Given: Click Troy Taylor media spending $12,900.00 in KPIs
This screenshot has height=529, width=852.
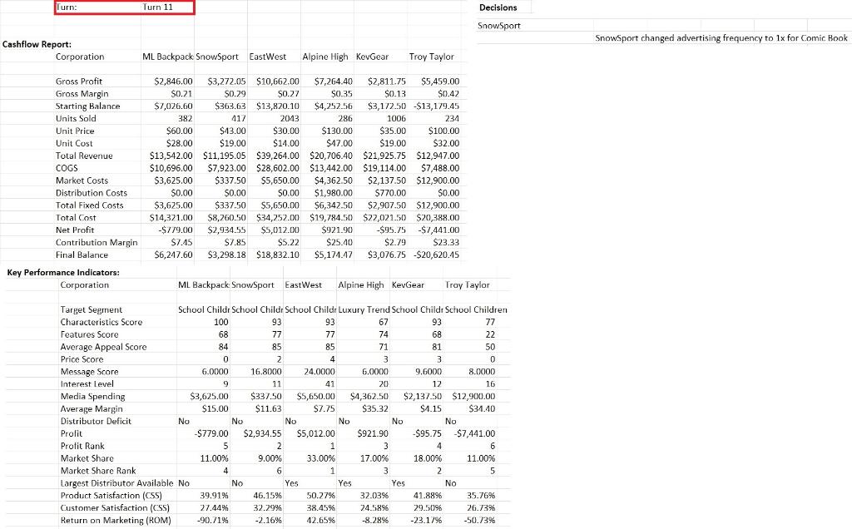Looking at the screenshot, I should point(473,397).
